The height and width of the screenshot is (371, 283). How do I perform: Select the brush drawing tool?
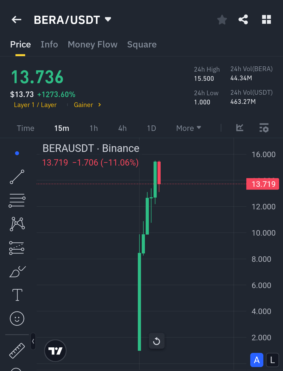[x=17, y=272]
